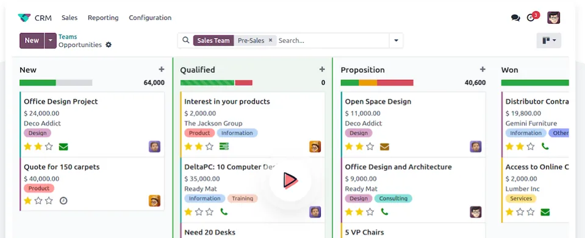Open the Office Design Project card
The height and width of the screenshot is (238, 585).
tap(92, 124)
